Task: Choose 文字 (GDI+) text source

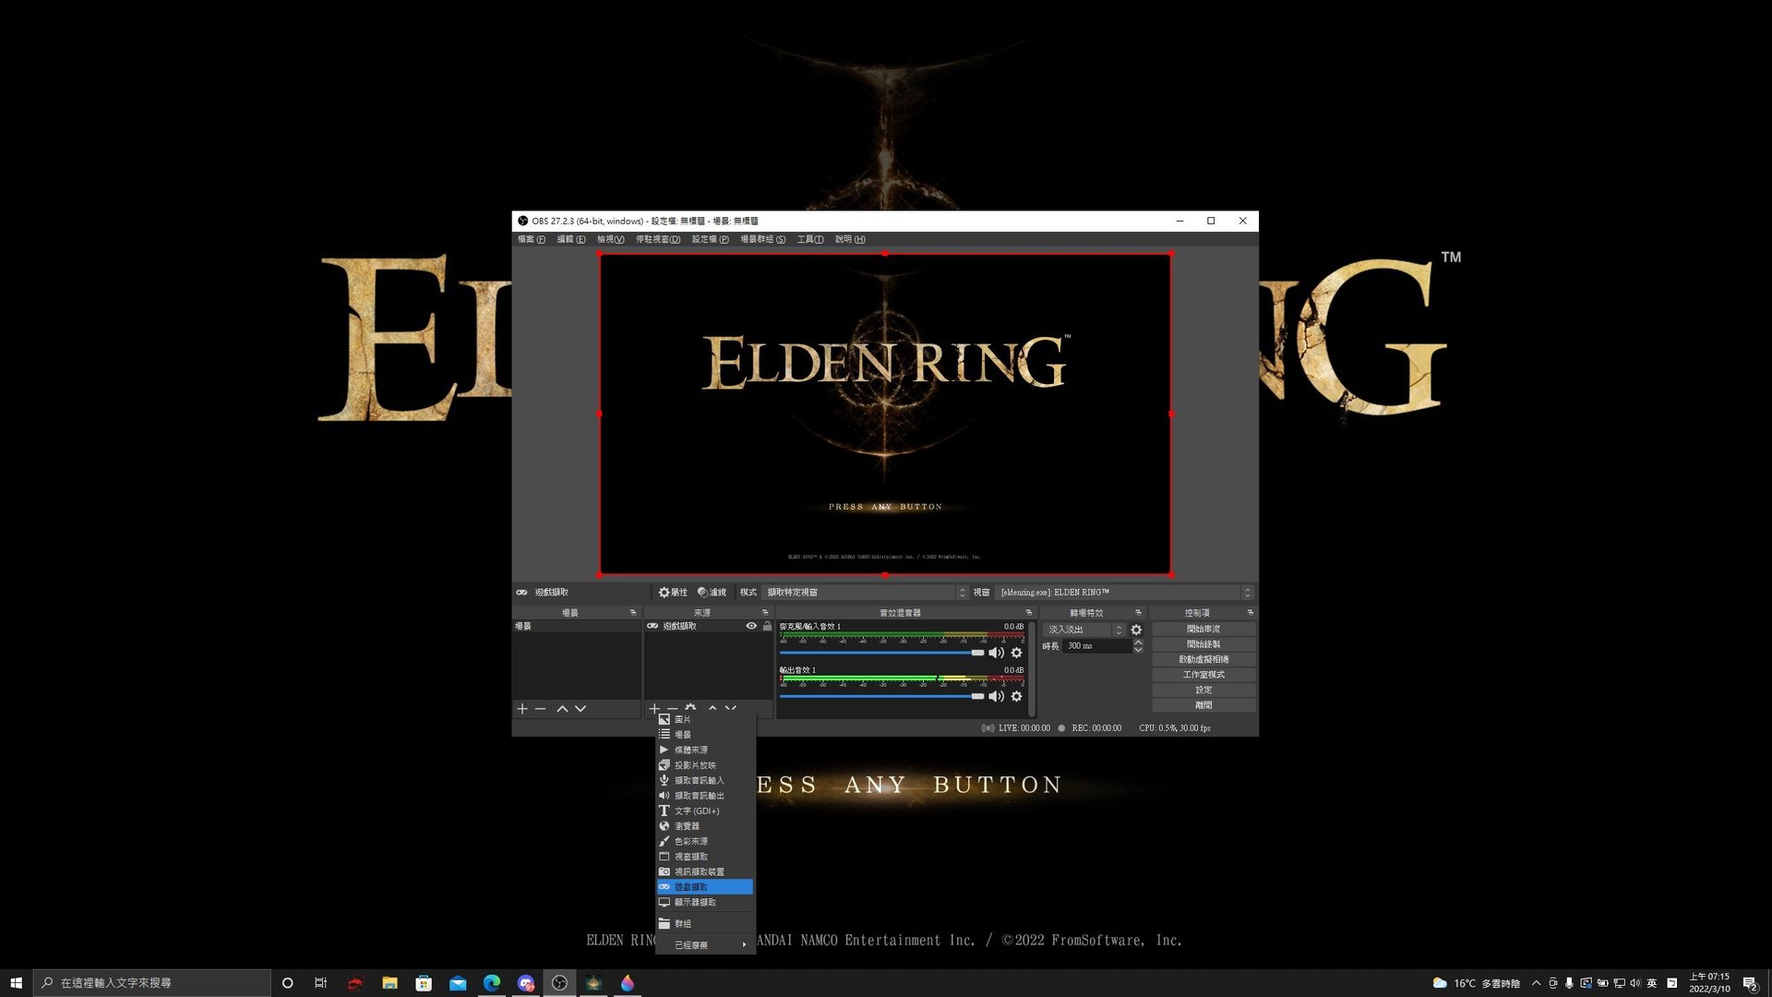Action: [706, 811]
